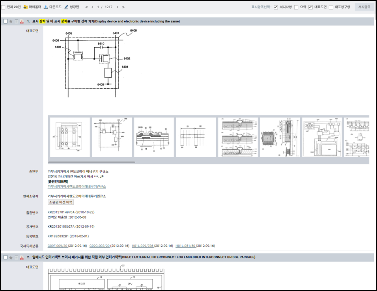Activate the 형광펜 highlighter tool
377x291 pixels.
66,7
